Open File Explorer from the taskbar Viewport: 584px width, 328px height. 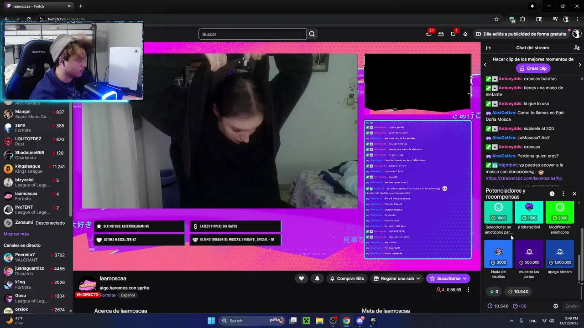319,321
